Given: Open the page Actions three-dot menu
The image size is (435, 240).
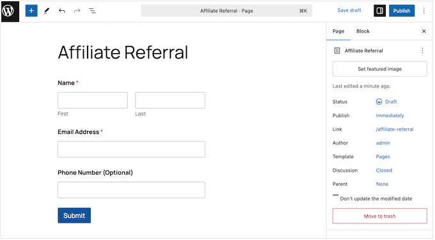Looking at the screenshot, I should (x=422, y=50).
